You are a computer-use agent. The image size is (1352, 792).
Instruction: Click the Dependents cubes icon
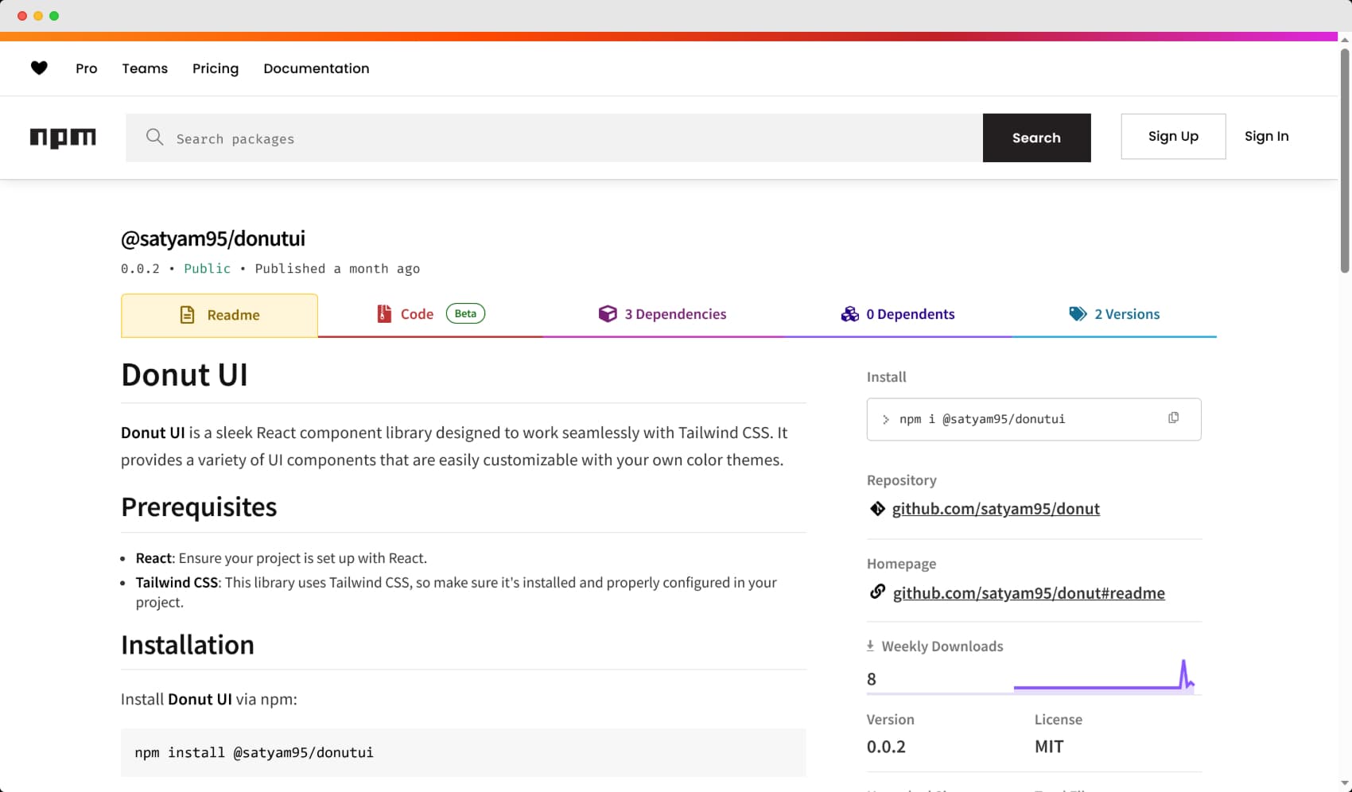pyautogui.click(x=850, y=314)
